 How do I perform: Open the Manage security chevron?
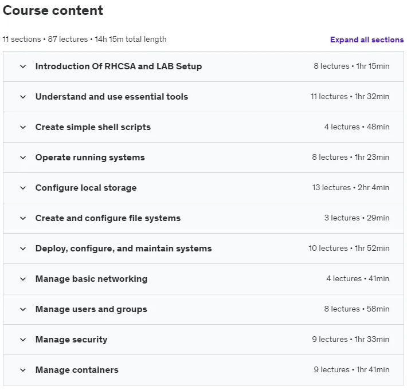(23, 340)
